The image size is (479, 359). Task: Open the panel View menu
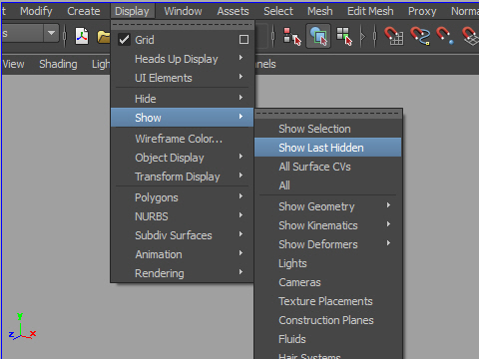click(13, 64)
